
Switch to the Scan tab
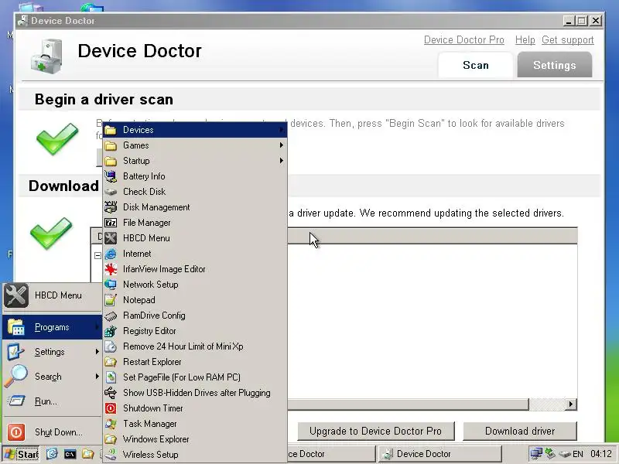point(476,66)
